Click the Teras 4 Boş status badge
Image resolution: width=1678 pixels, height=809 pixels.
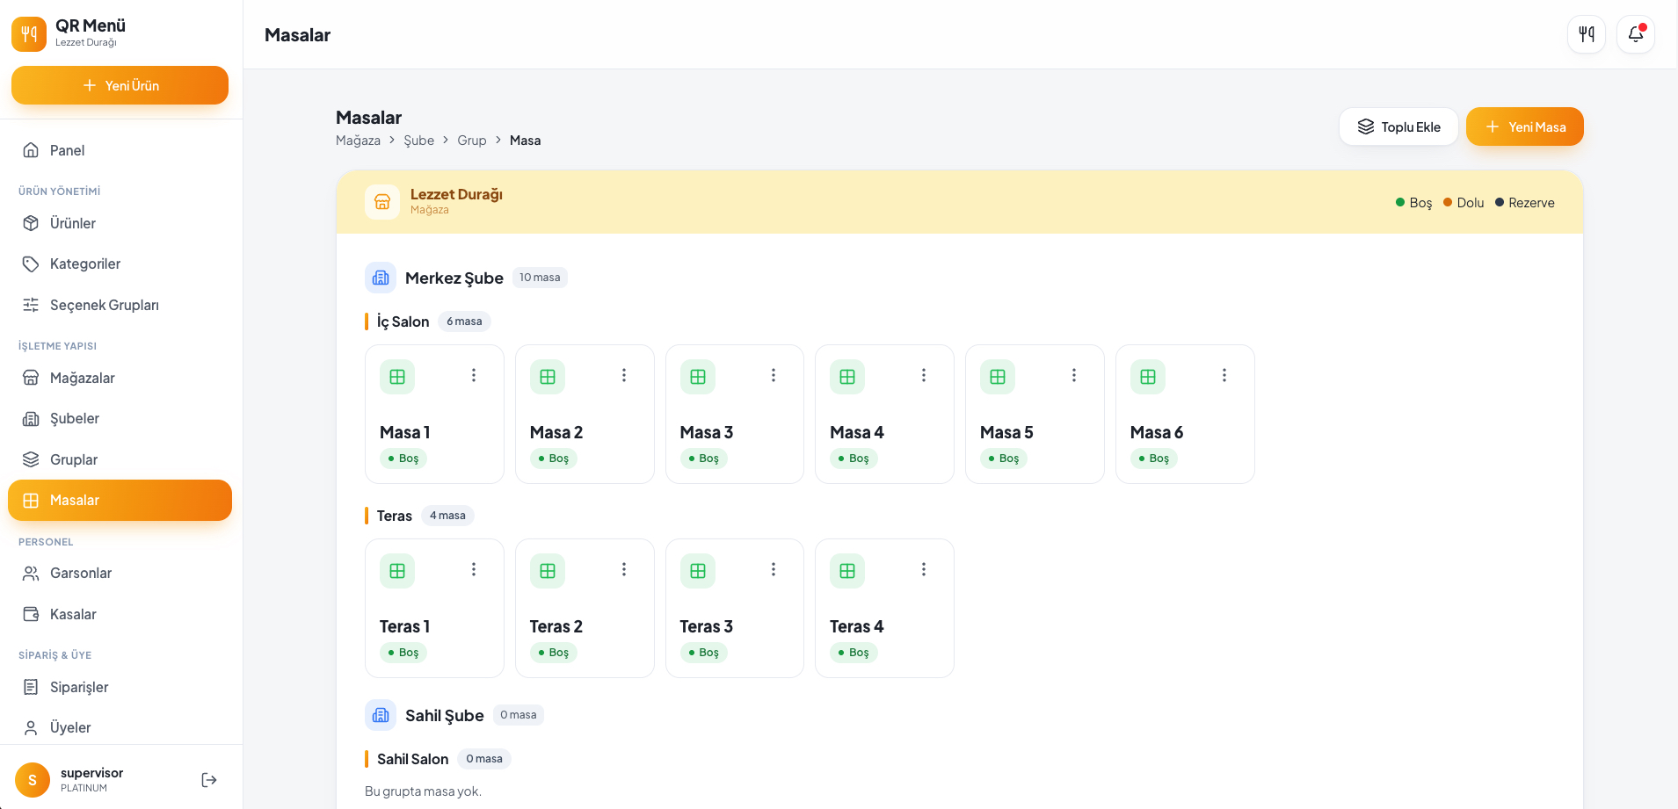[x=854, y=653]
